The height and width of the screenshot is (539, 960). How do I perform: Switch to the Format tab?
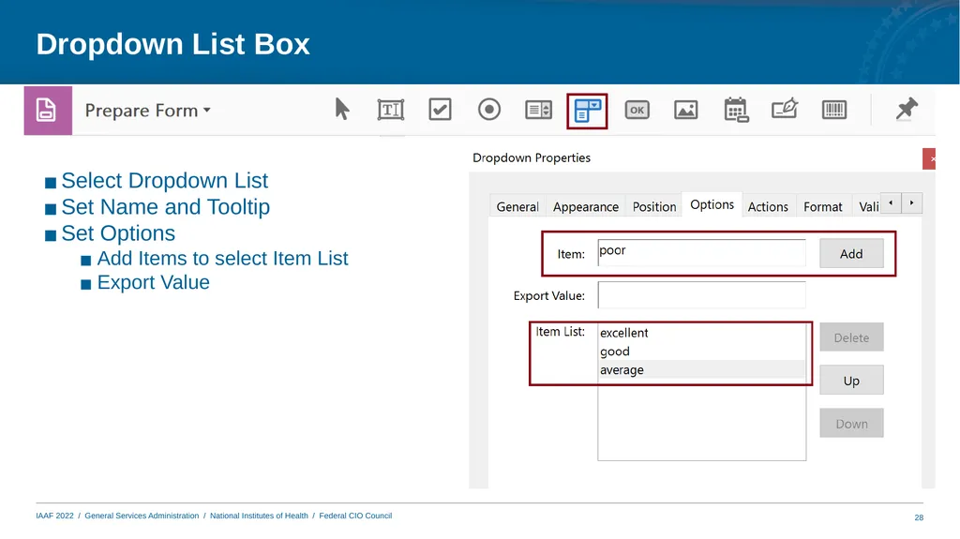(823, 207)
